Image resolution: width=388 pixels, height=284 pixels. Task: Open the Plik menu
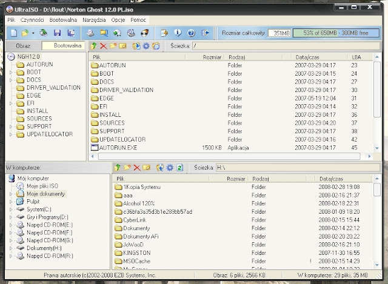[x=11, y=20]
